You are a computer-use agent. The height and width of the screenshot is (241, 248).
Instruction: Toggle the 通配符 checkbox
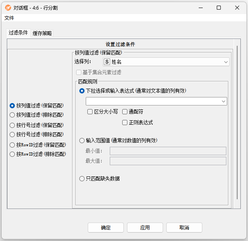125,112
